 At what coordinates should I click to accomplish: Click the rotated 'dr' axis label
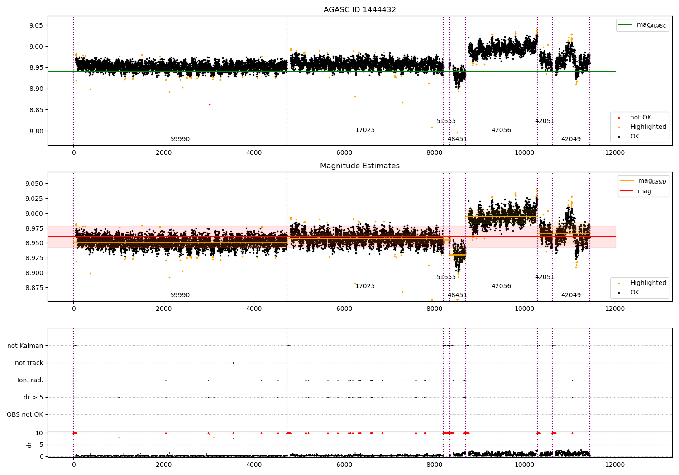click(29, 445)
